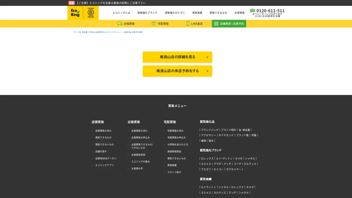Open the お得情報 navigation item

[240, 13]
